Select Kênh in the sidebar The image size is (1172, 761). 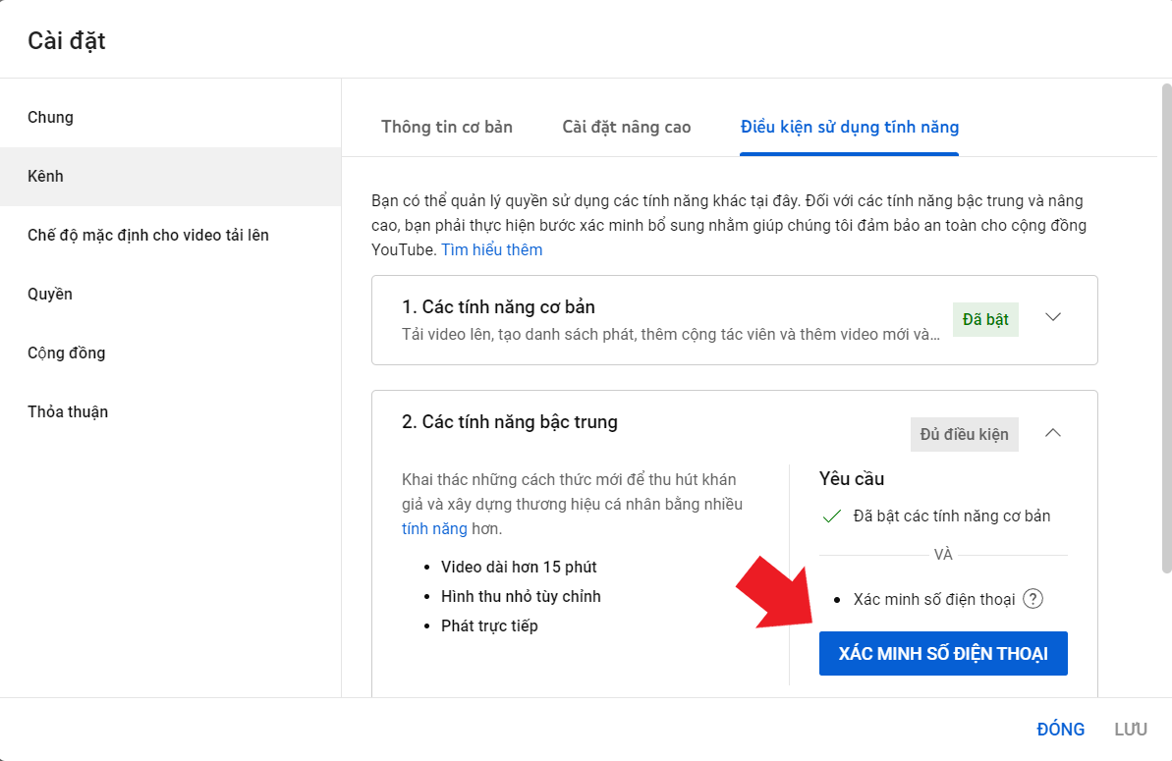[45, 177]
